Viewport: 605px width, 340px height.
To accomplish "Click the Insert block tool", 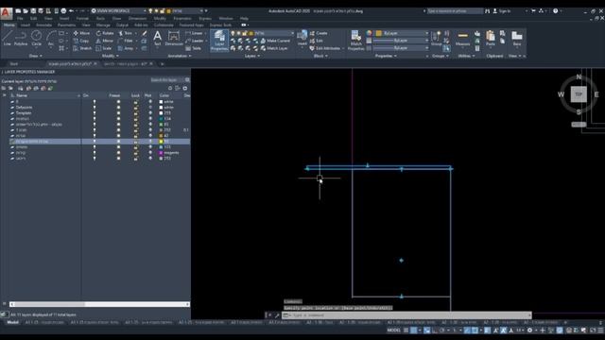I will [302, 39].
